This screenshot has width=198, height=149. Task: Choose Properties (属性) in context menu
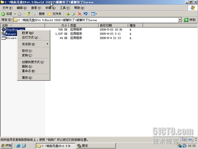[34, 77]
